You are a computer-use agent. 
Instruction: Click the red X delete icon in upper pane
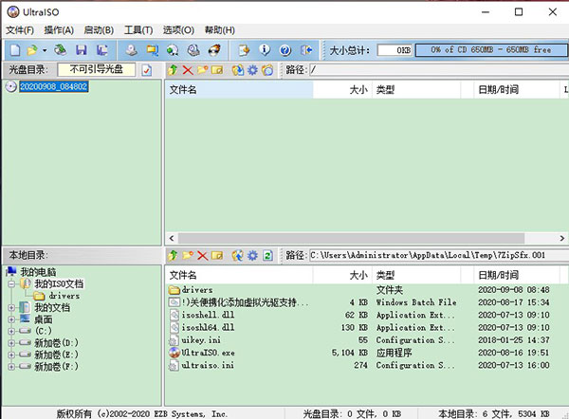tap(188, 70)
